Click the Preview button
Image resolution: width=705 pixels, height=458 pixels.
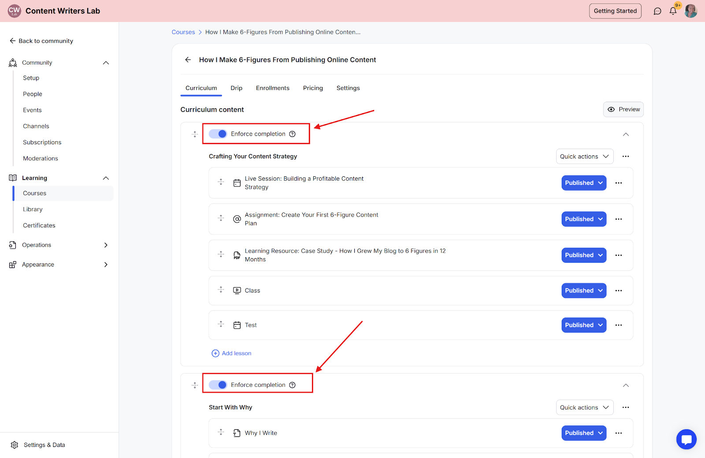coord(623,110)
